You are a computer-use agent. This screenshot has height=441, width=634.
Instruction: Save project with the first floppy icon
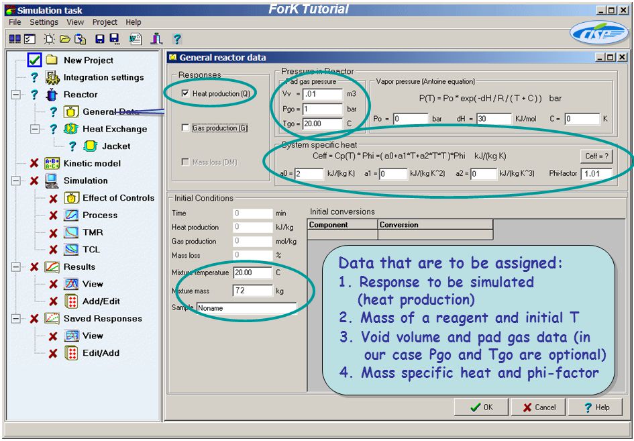(x=99, y=39)
